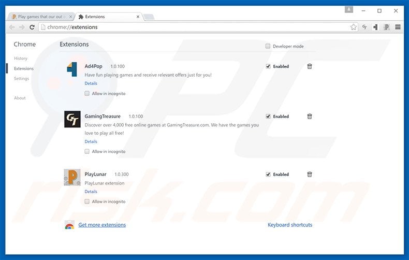Go forward using the forward arrow
Screen dimensions: 409x260
coord(22,27)
